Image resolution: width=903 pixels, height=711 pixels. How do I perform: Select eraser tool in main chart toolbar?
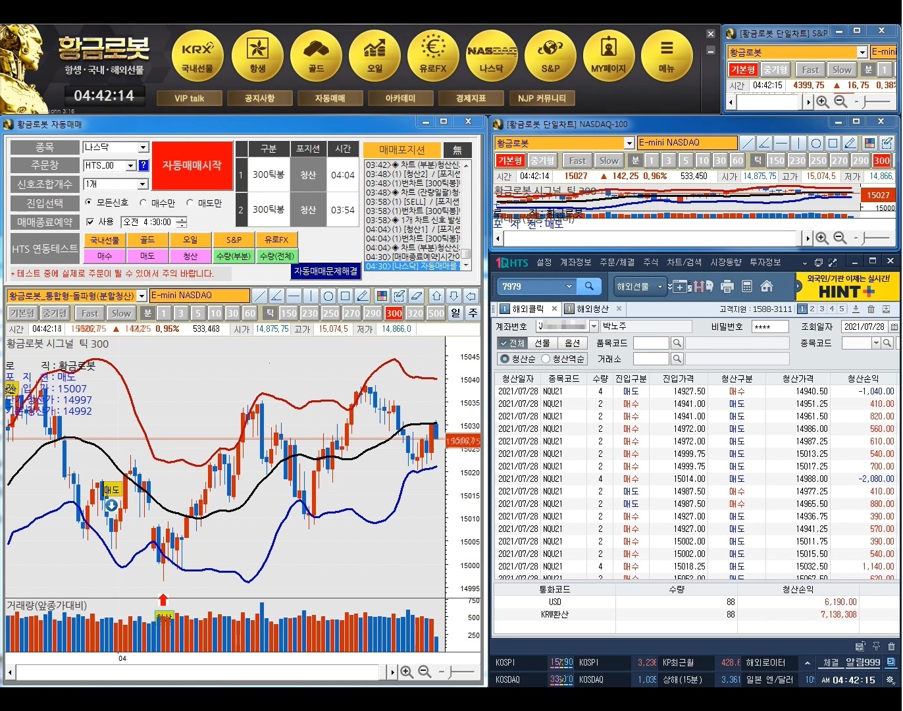(x=416, y=296)
